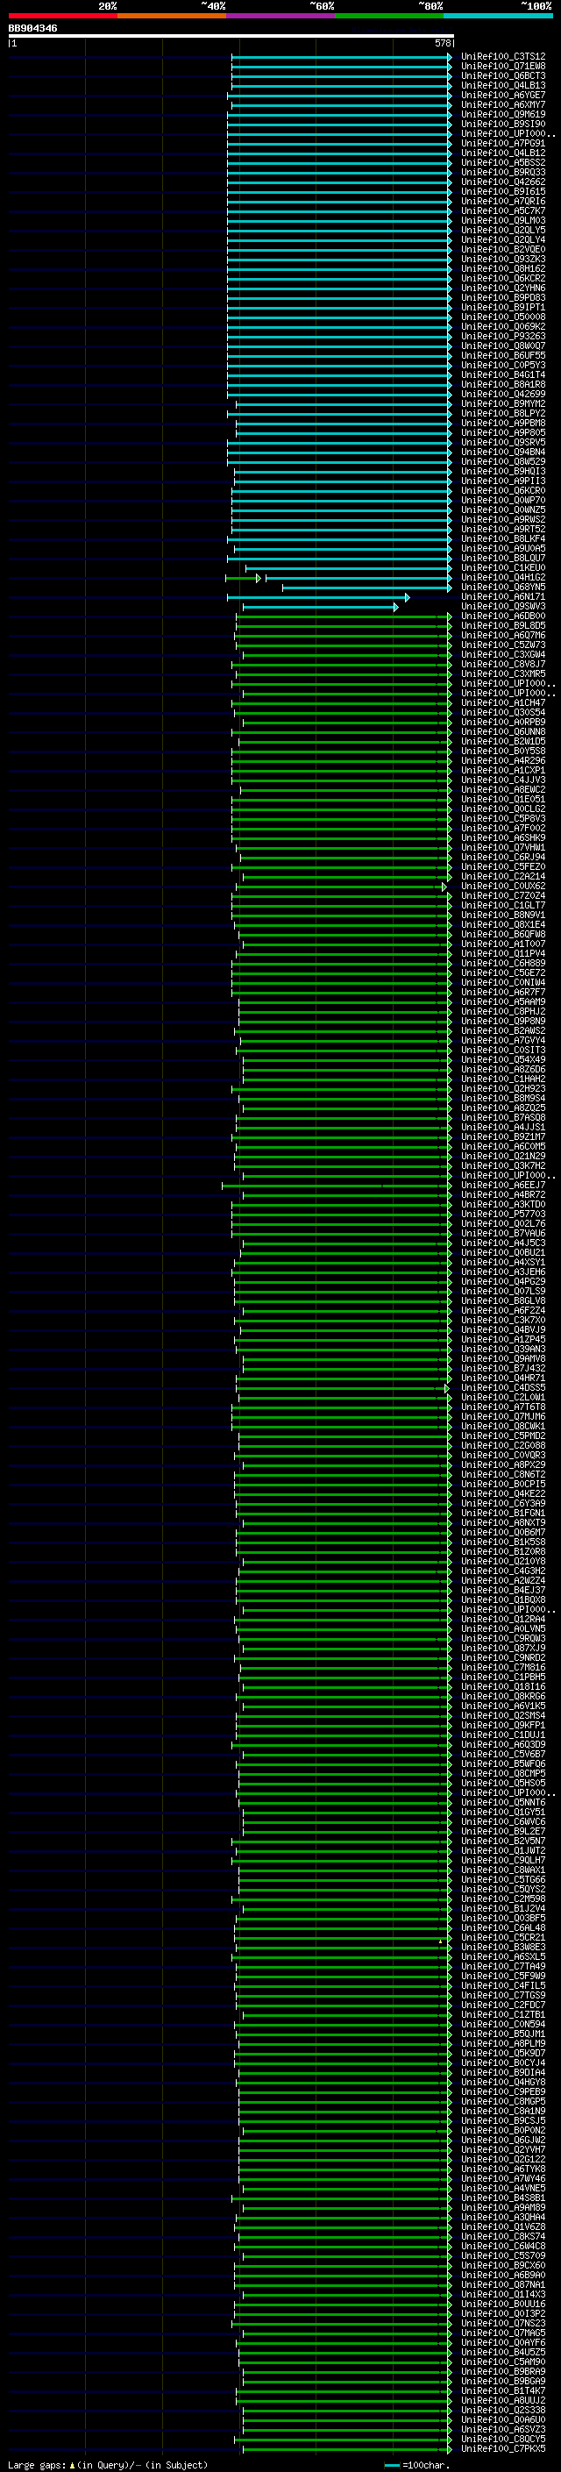Click the 'Large gaps' legend text
Viewport: 561px width, 2472px height.
(37, 2464)
